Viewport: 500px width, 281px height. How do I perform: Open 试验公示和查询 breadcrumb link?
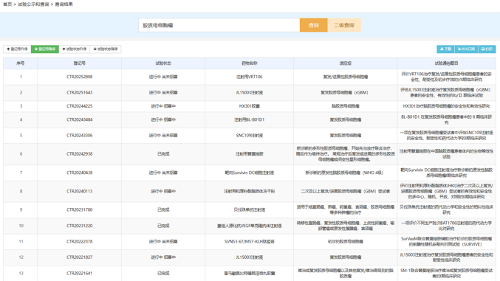tap(33, 4)
